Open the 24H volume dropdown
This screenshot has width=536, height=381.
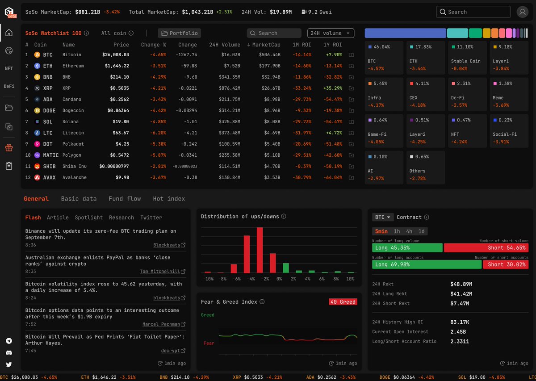(331, 33)
